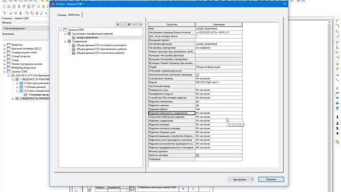Click the 'по алфавиту' sorting value cell
The height and width of the screenshot is (192, 341).
[219, 47]
